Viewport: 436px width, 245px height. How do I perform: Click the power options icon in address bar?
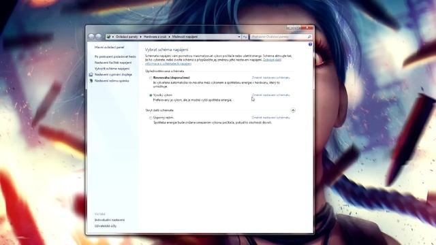(108, 37)
